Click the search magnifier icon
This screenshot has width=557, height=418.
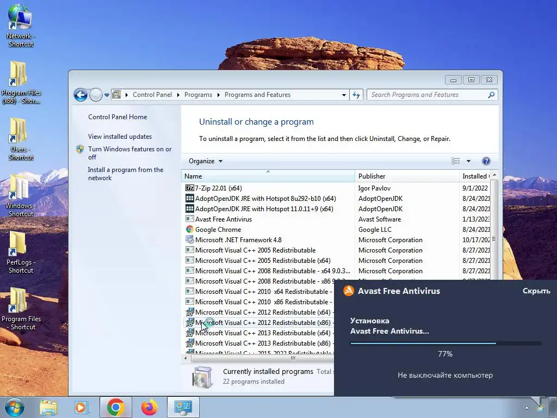[x=491, y=95]
